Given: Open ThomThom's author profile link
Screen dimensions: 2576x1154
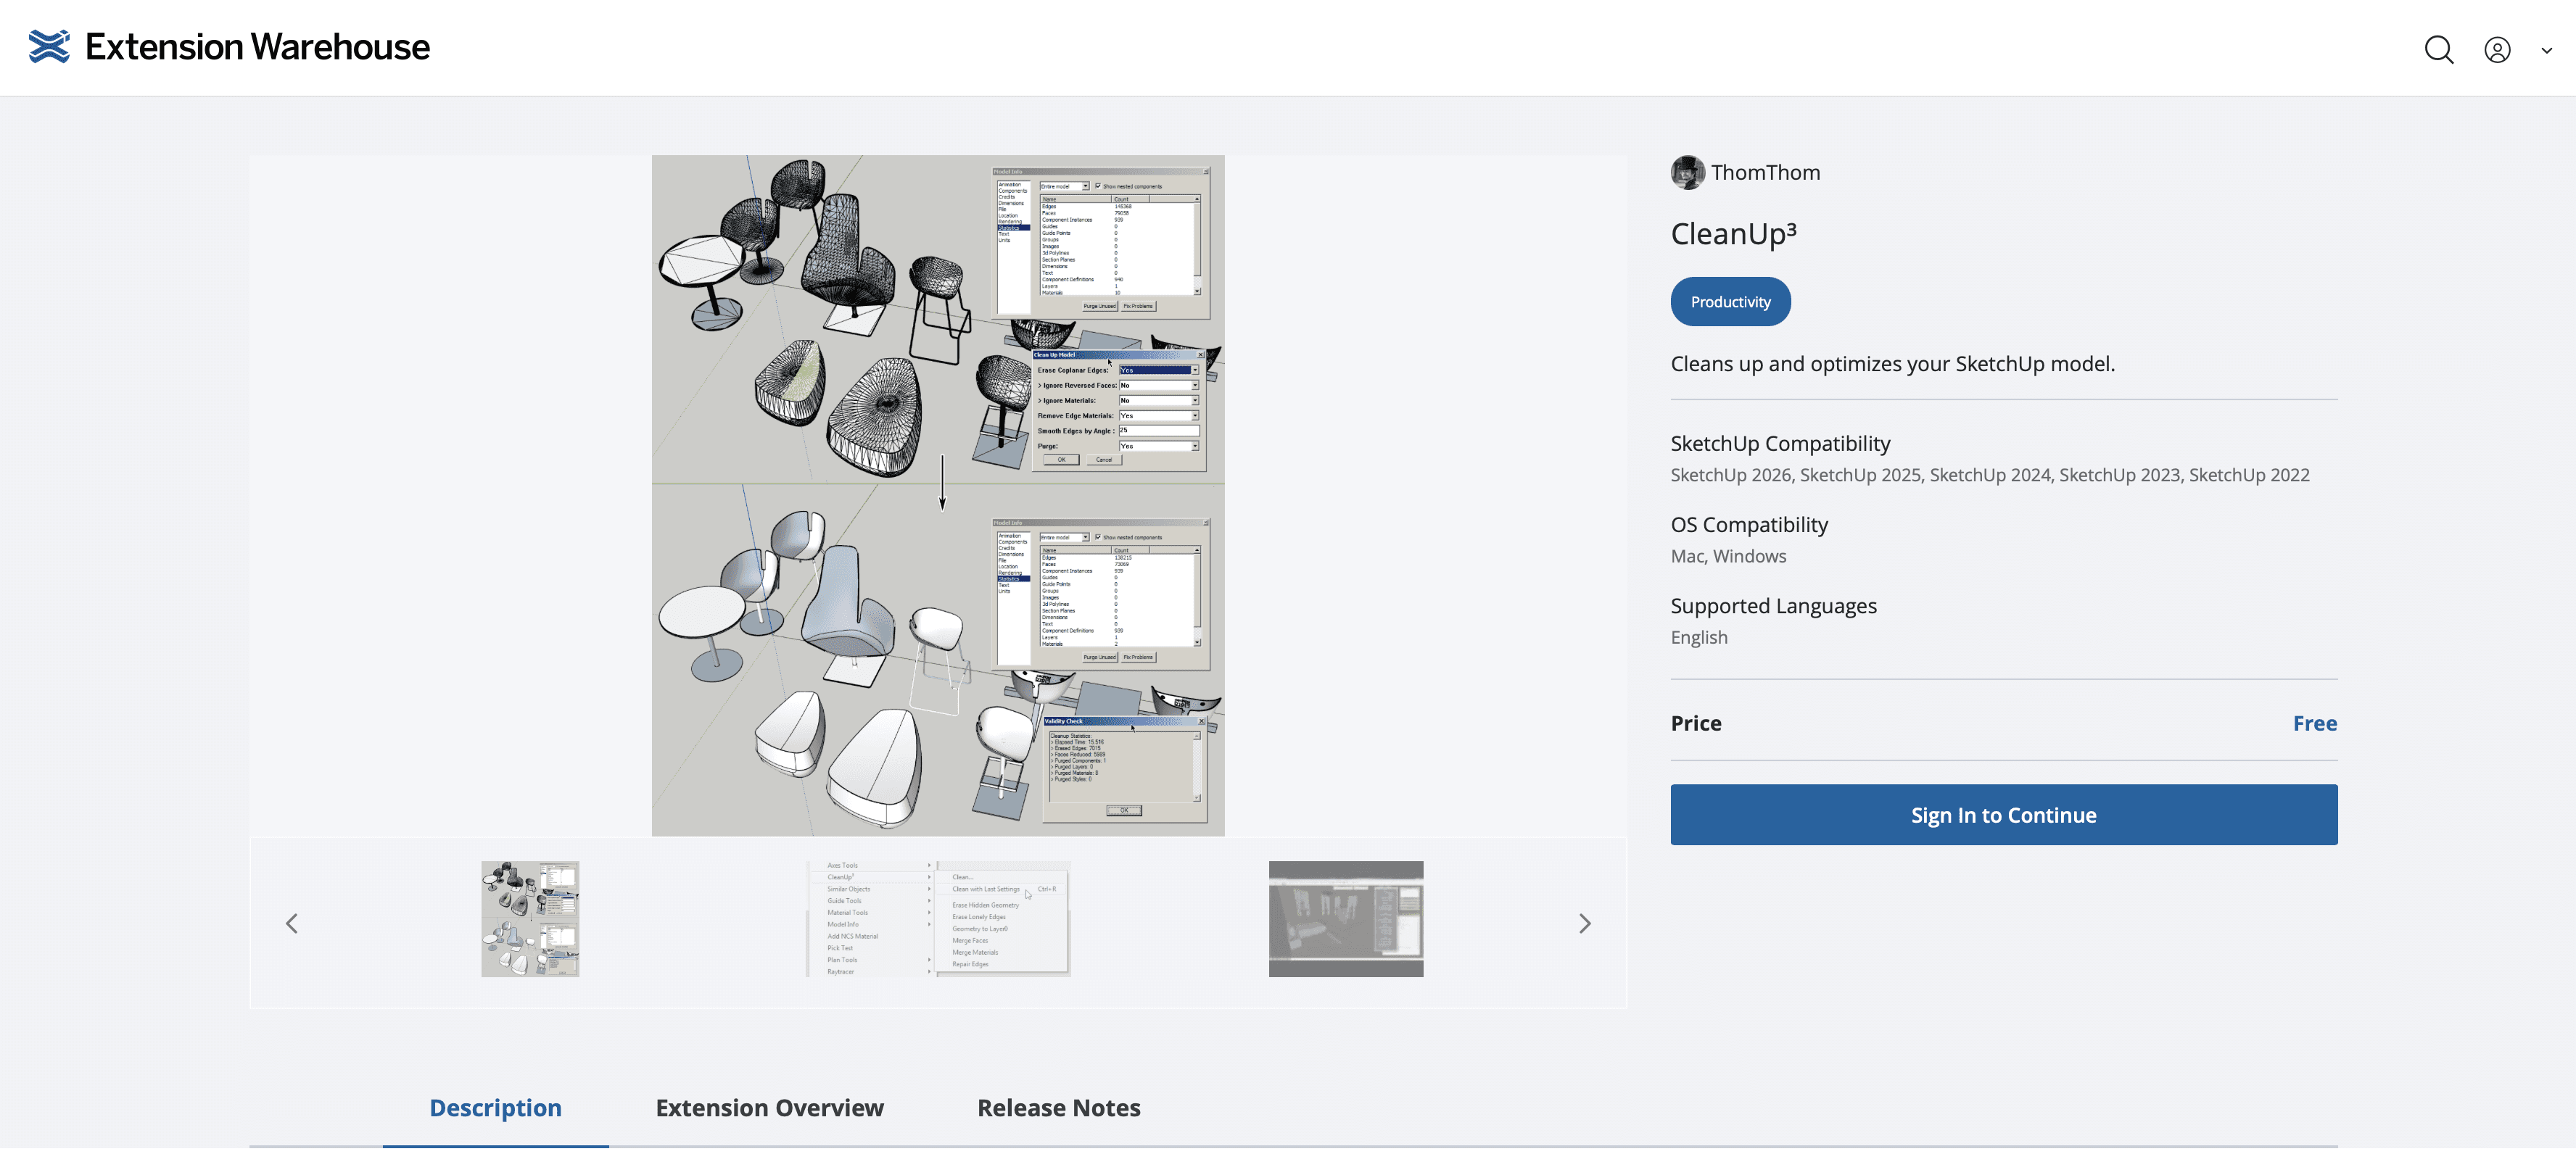Looking at the screenshot, I should click(x=1765, y=173).
